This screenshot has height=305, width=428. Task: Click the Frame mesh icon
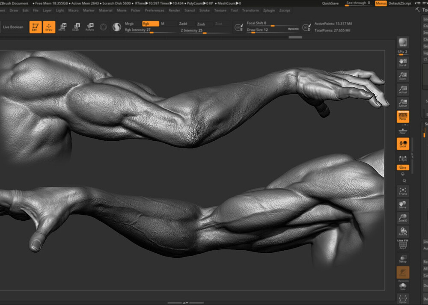click(403, 191)
